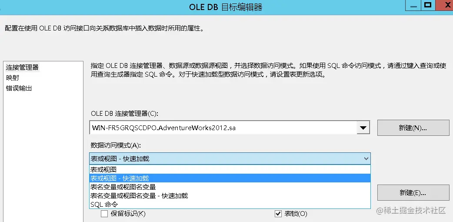Viewport: 453px width, 222px height.
Task: Click the WIN-FR5GRQSCDPO.AdventureWorks2012.sa connection field
Action: [x=223, y=128]
